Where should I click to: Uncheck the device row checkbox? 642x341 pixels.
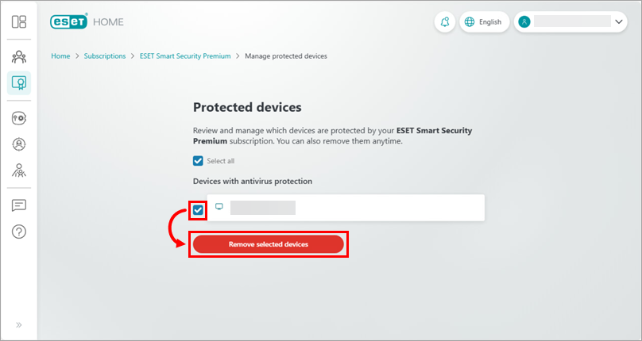coord(198,209)
